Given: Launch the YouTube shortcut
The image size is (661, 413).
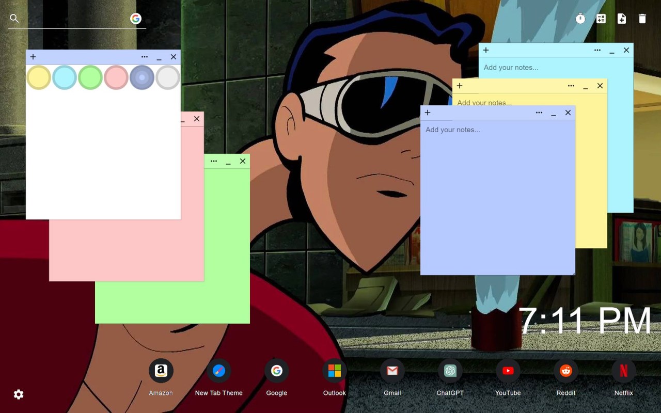Looking at the screenshot, I should (x=508, y=371).
